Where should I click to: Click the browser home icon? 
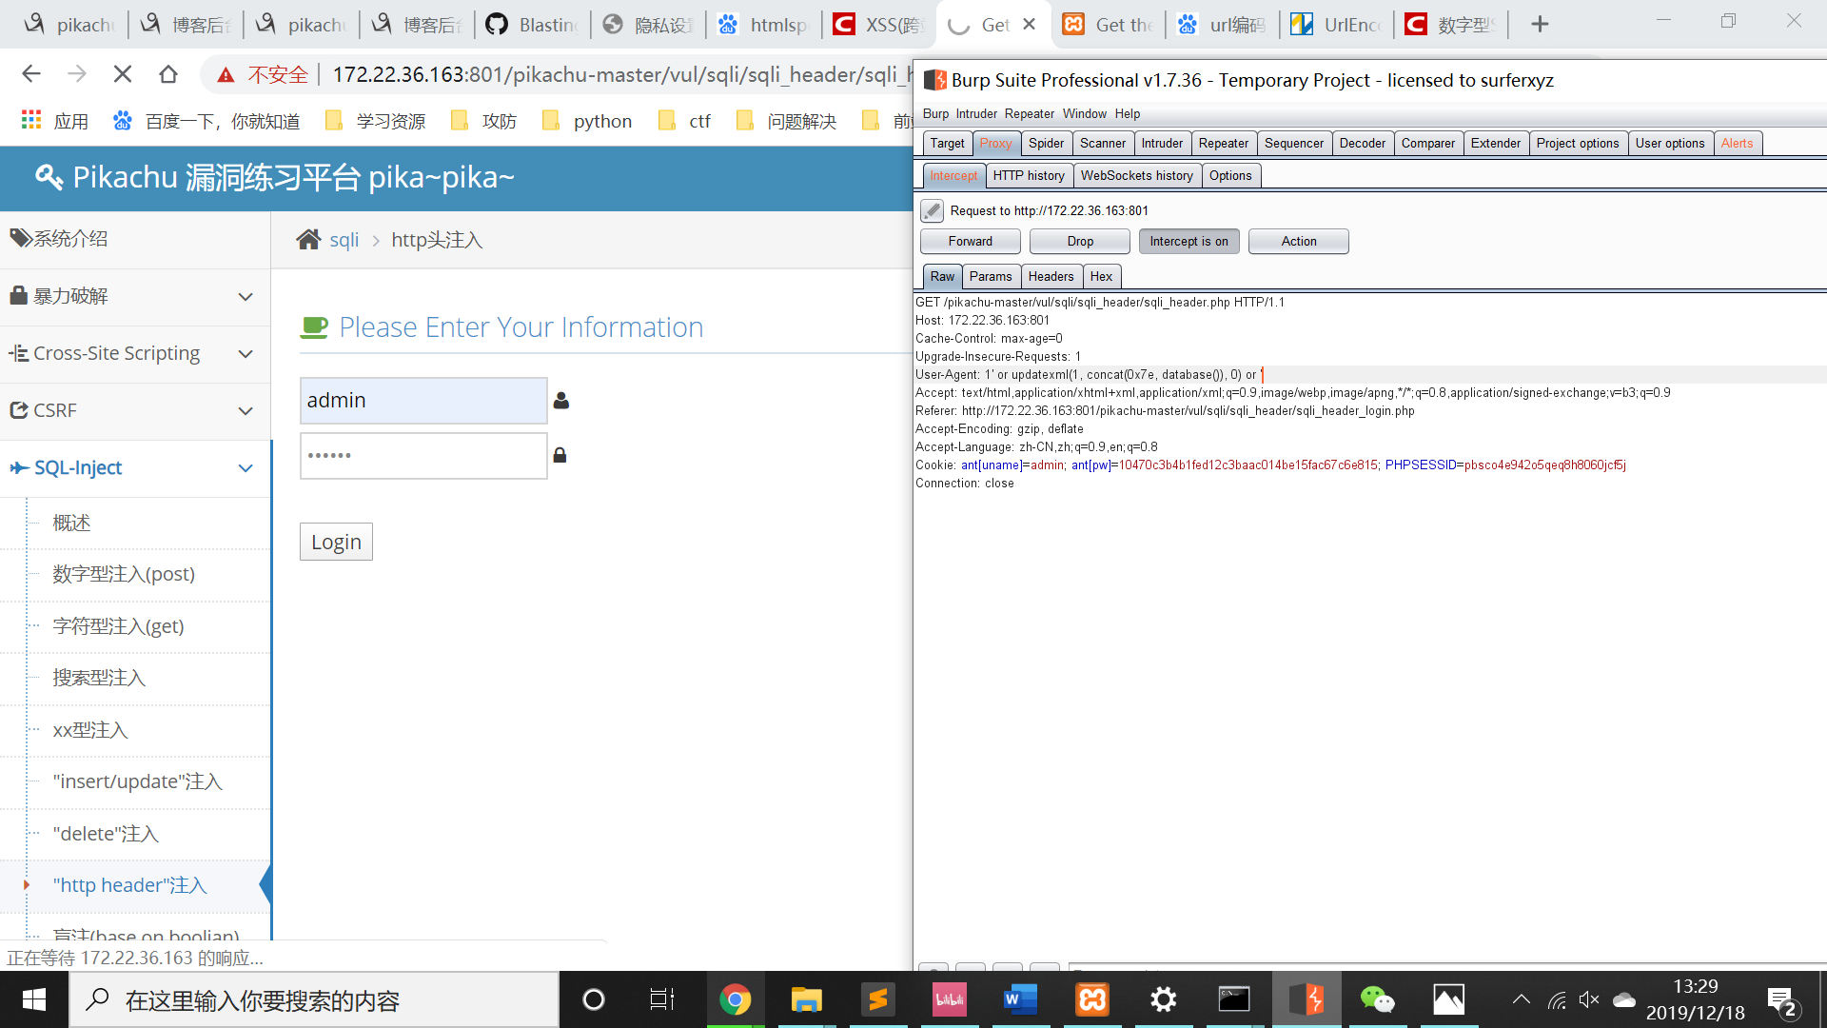click(x=168, y=74)
